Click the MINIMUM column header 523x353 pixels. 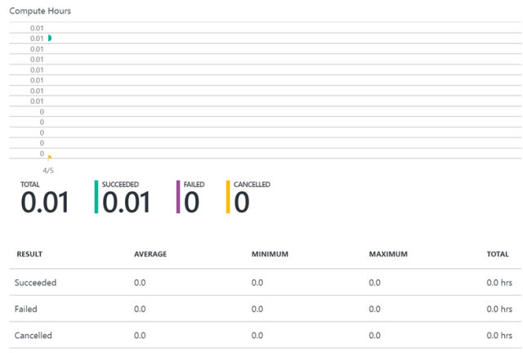pos(270,254)
